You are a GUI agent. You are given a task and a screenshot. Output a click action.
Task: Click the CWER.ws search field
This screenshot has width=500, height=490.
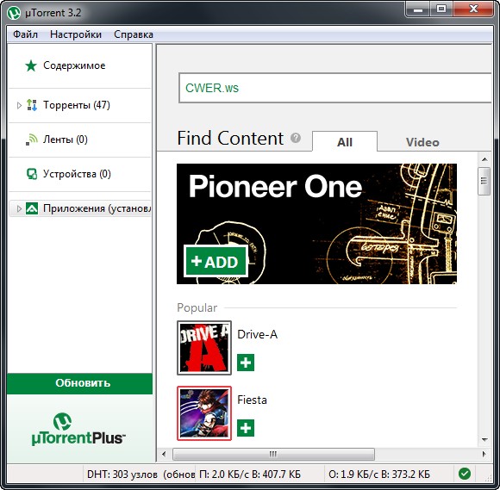point(335,88)
